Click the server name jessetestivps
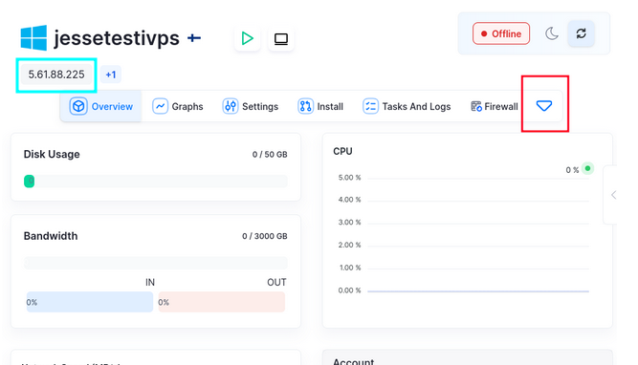 tap(117, 38)
